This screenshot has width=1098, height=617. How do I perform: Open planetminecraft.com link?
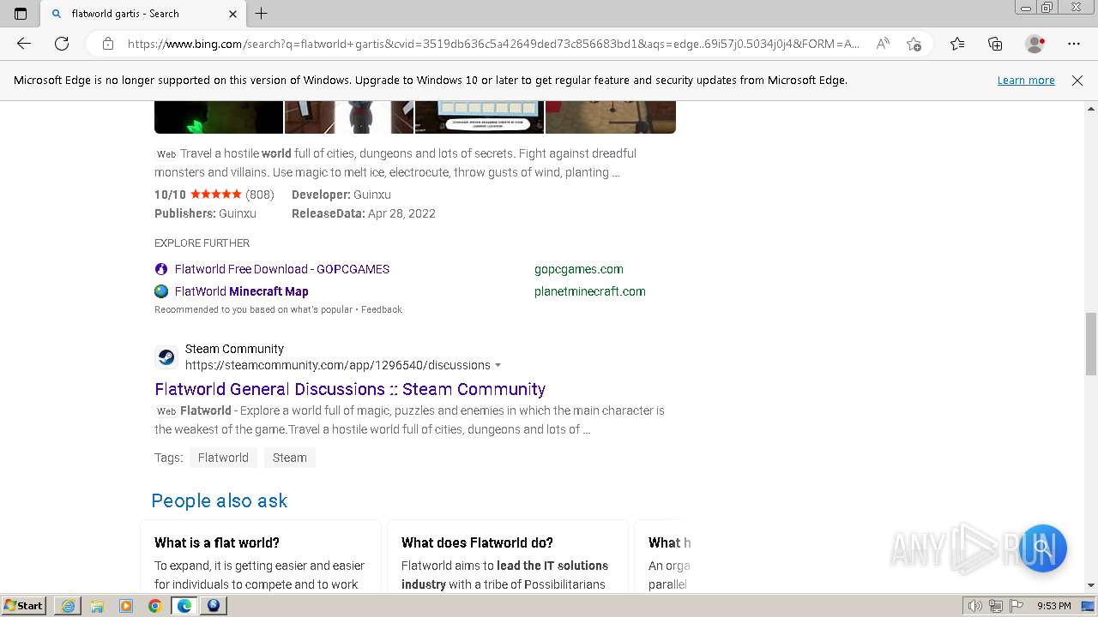click(x=590, y=291)
